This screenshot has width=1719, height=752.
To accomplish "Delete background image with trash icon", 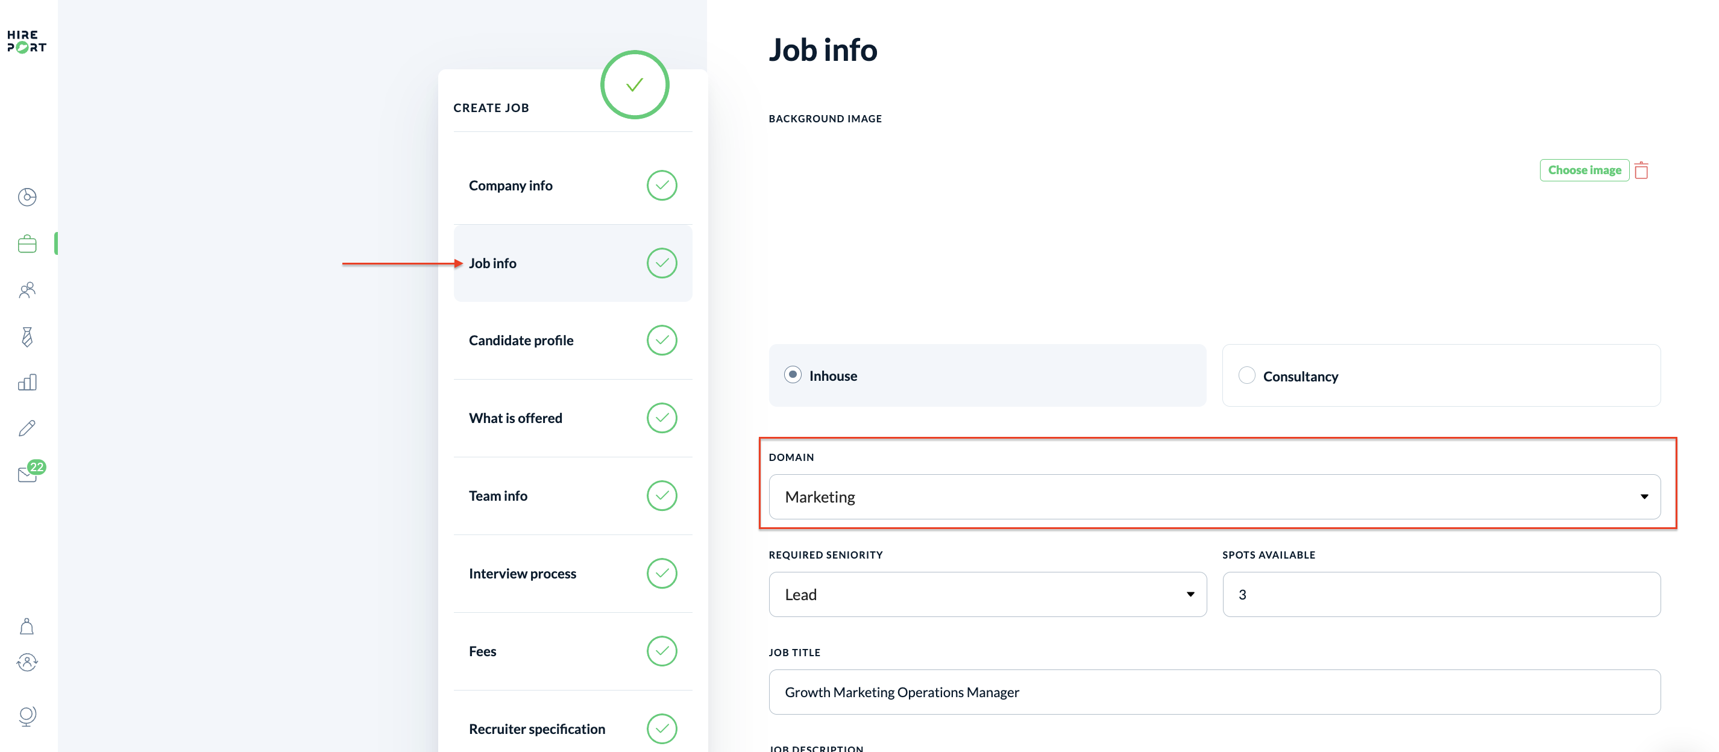I will tap(1642, 170).
